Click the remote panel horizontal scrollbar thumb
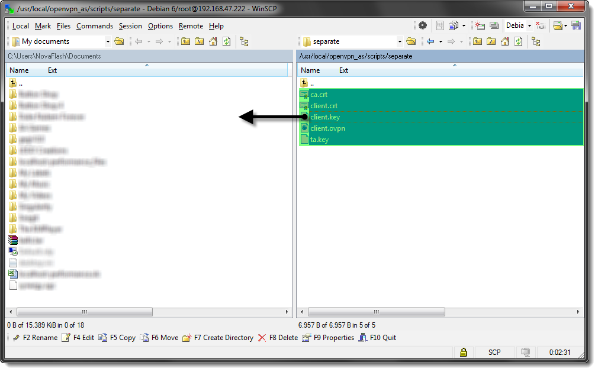 click(x=377, y=312)
